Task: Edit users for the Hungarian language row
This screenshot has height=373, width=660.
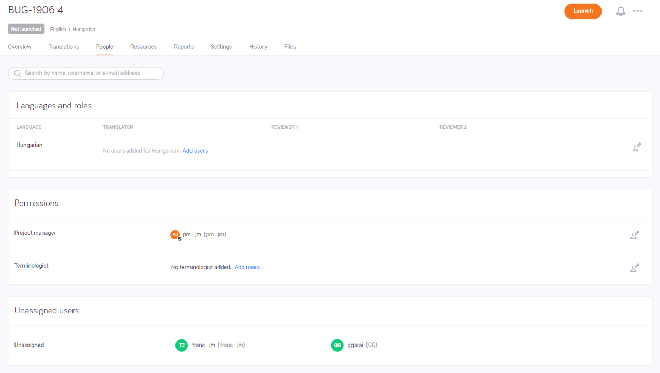Action: (x=636, y=147)
